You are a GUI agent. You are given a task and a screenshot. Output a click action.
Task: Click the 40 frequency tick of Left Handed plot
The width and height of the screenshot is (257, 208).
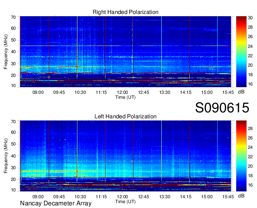14,156
